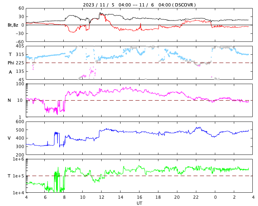
Task: Click the 405 tick label
Action: pos(20,46)
